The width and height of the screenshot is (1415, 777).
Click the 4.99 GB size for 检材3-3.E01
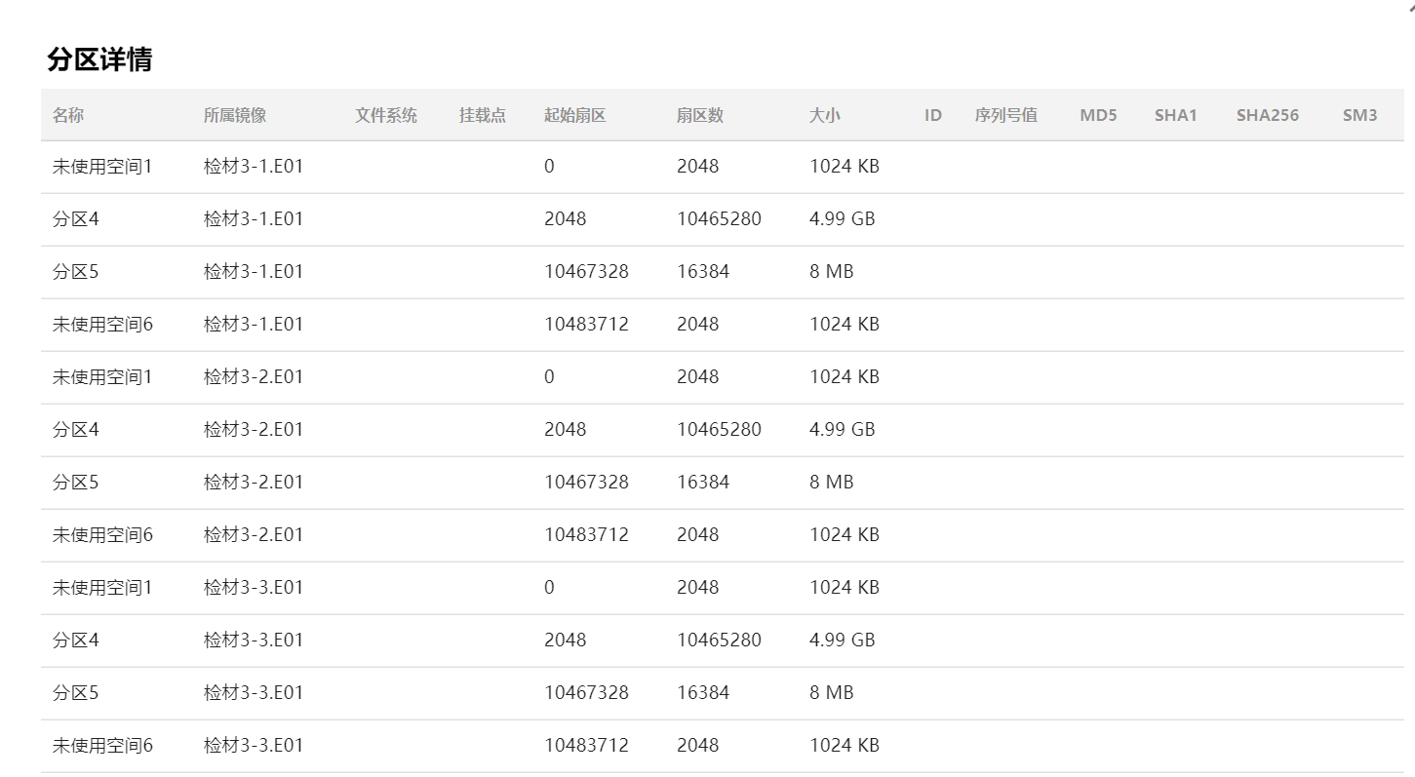[x=843, y=641]
